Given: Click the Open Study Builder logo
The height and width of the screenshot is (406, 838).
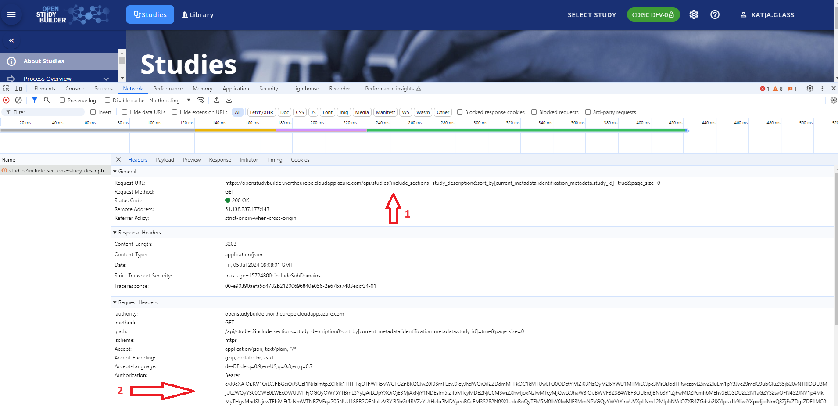Looking at the screenshot, I should pos(72,14).
